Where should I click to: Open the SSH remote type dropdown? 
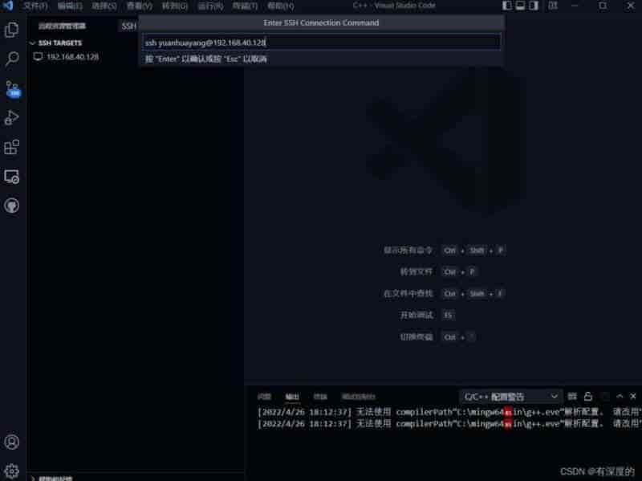[128, 26]
